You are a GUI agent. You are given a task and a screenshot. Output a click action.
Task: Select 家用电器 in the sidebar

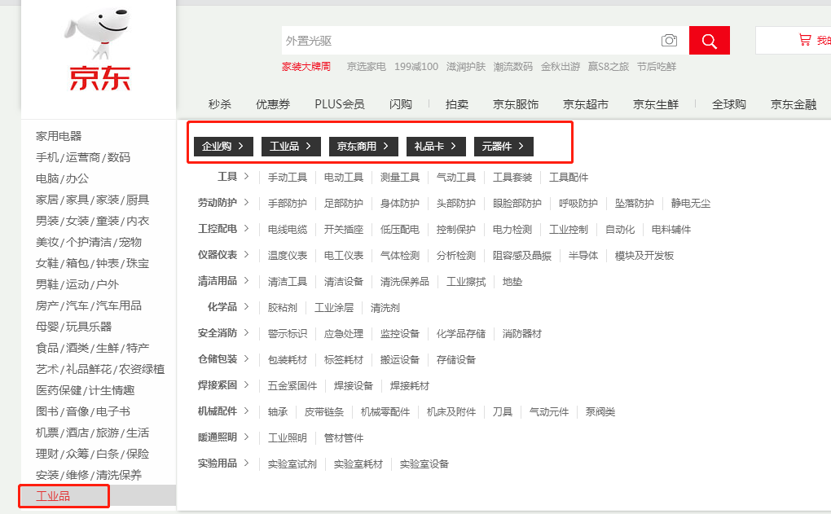59,136
